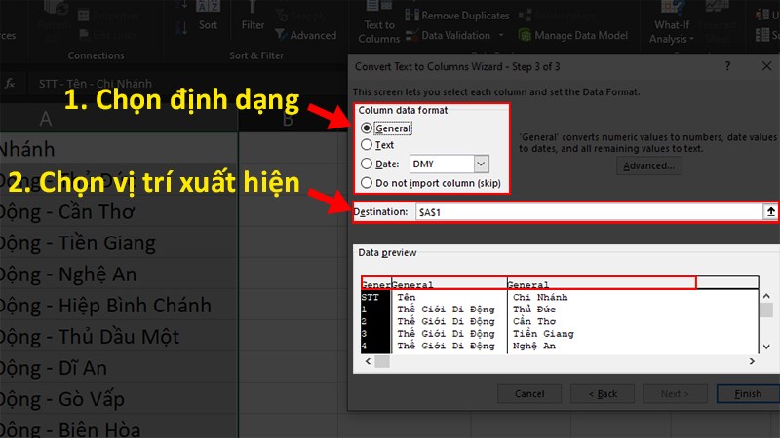Open the DMY date format dropdown
The image size is (780, 438).
point(481,164)
